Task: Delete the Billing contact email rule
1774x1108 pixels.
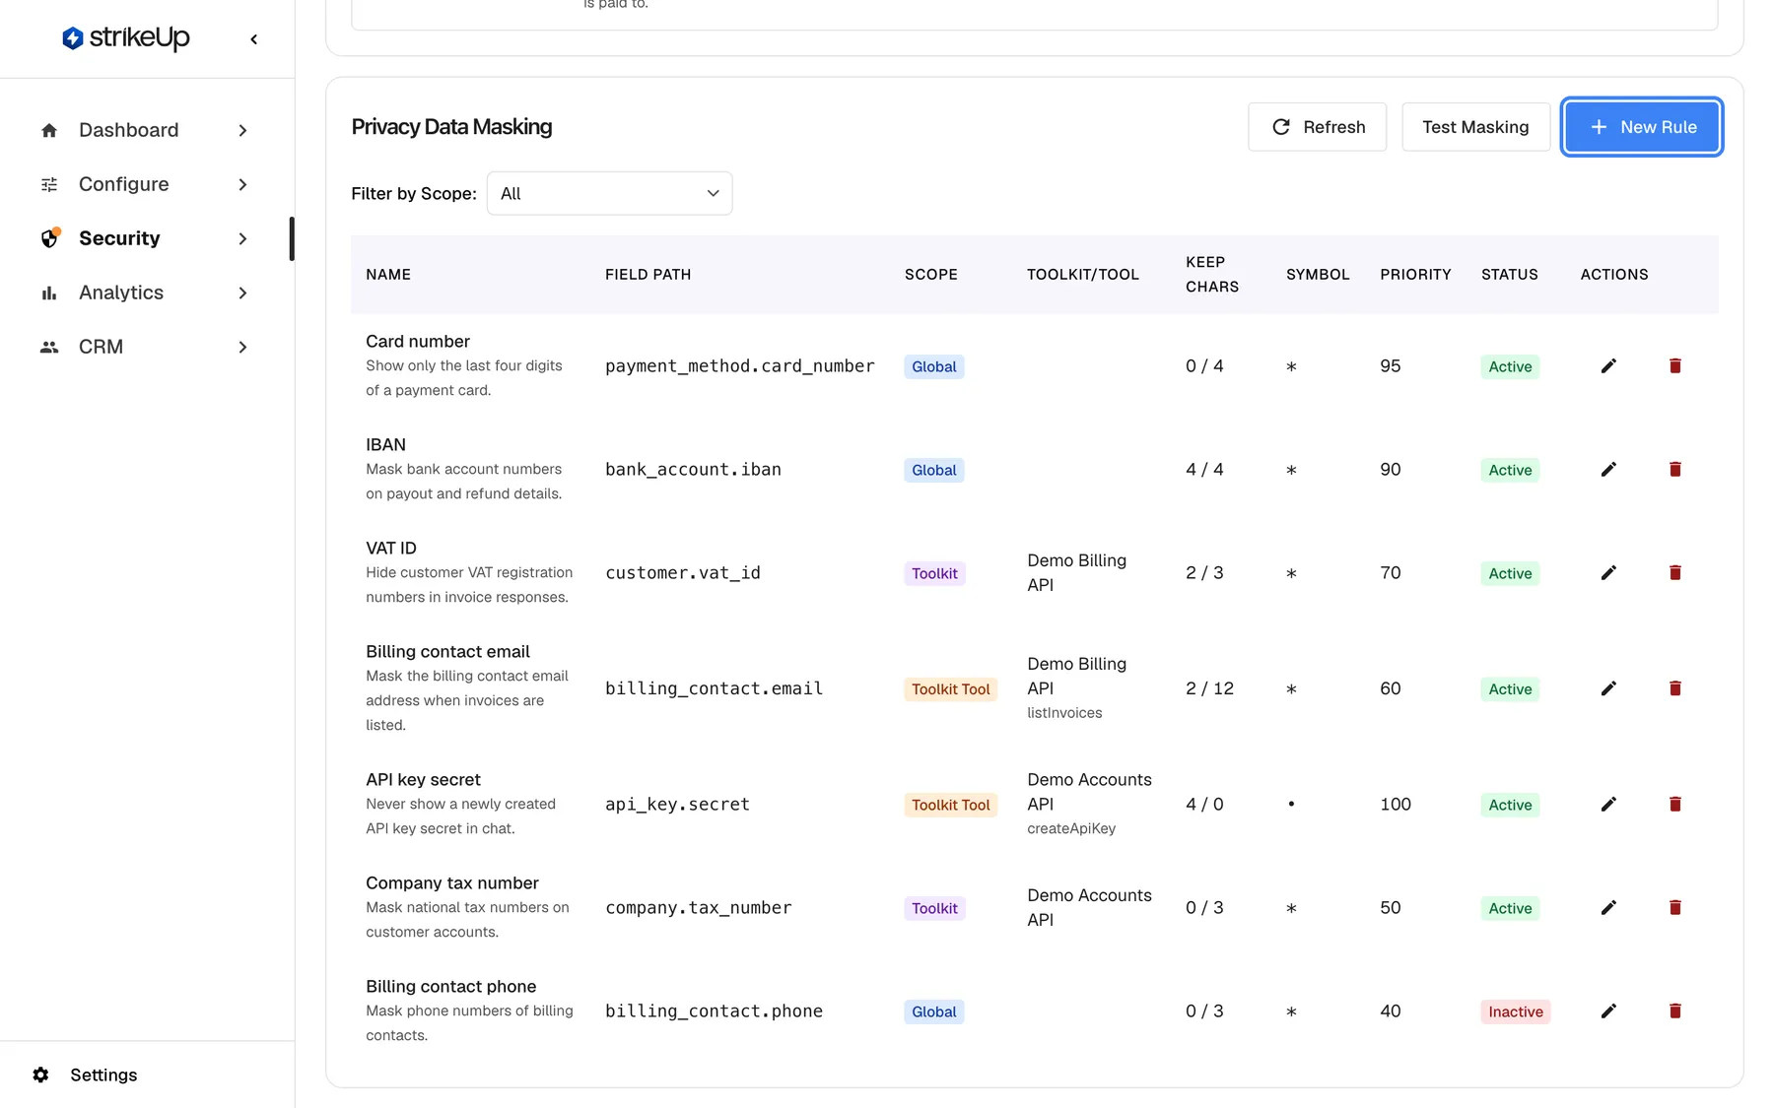Action: pyautogui.click(x=1674, y=688)
